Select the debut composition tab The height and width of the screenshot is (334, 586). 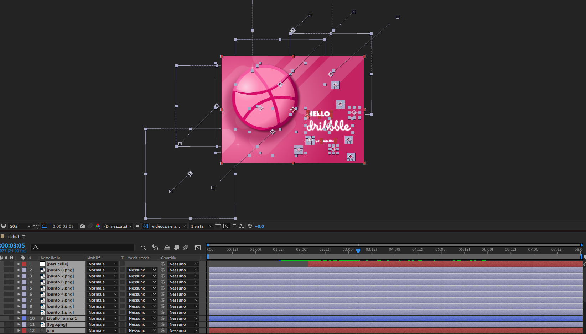pyautogui.click(x=14, y=237)
